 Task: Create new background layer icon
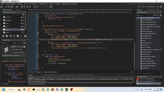click(x=3, y=36)
